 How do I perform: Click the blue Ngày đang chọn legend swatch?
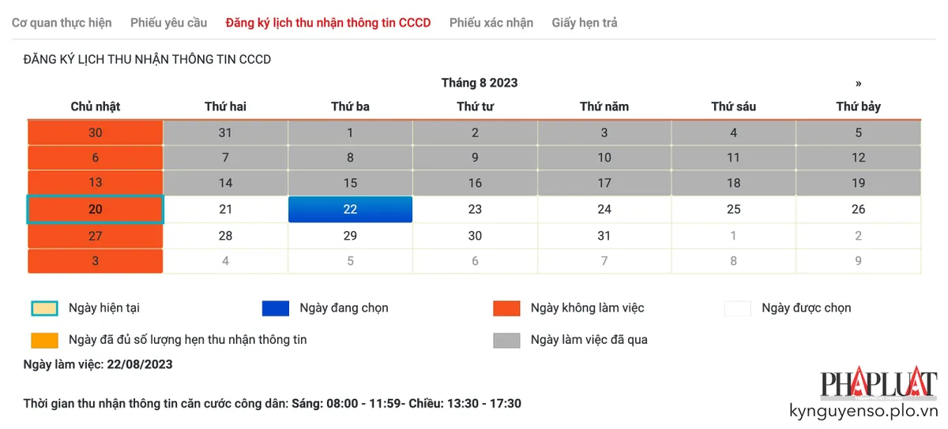276,308
